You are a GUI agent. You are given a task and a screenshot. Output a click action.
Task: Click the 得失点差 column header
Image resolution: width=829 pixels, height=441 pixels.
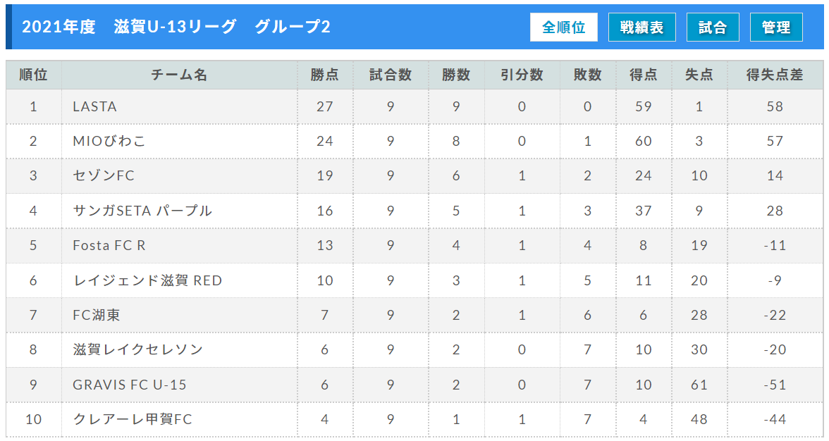tap(775, 75)
